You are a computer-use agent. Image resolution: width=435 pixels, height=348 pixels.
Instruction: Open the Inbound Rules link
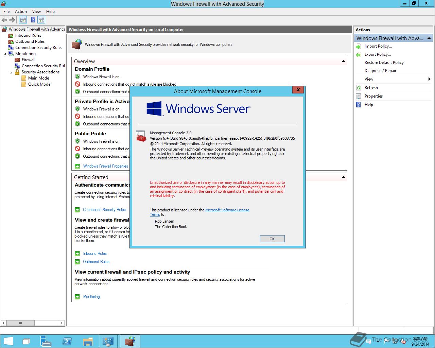click(x=95, y=254)
